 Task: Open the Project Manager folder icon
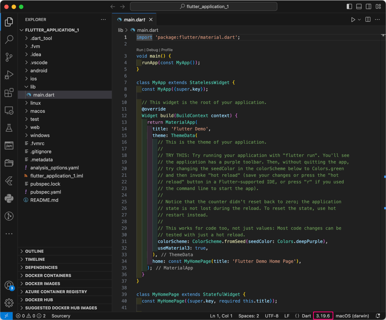pyautogui.click(x=9, y=163)
